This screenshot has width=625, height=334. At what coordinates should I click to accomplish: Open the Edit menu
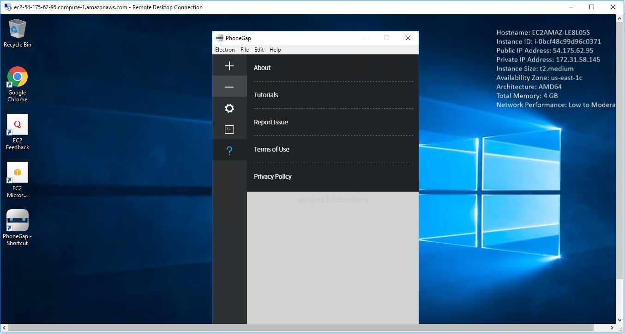[x=259, y=50]
